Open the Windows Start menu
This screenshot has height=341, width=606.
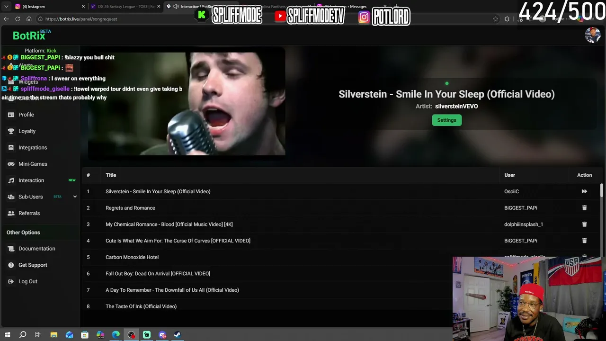(x=7, y=335)
